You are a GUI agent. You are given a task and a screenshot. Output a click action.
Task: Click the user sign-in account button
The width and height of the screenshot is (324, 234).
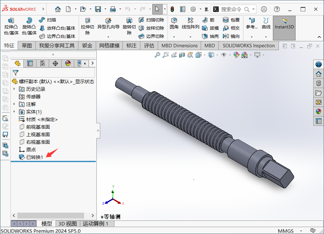[264, 9]
